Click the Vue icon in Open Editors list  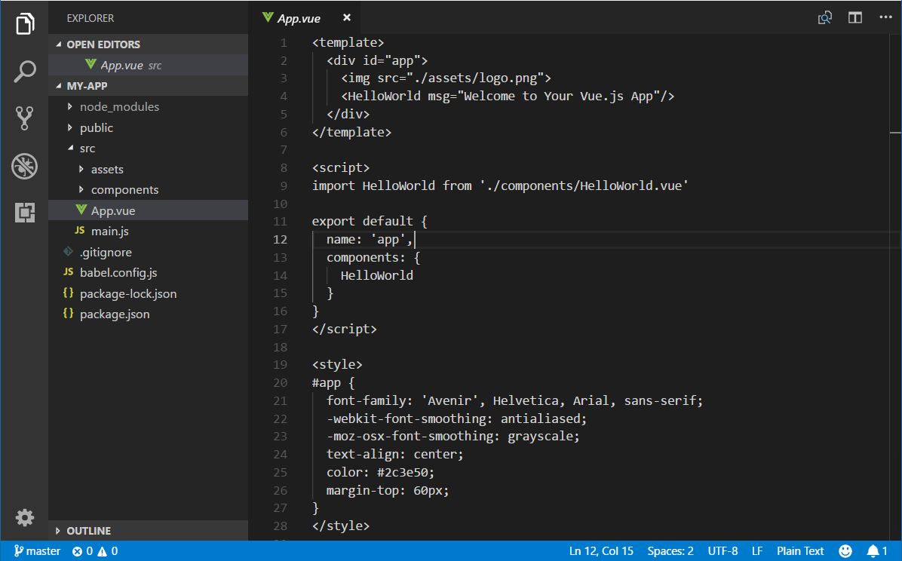[91, 64]
